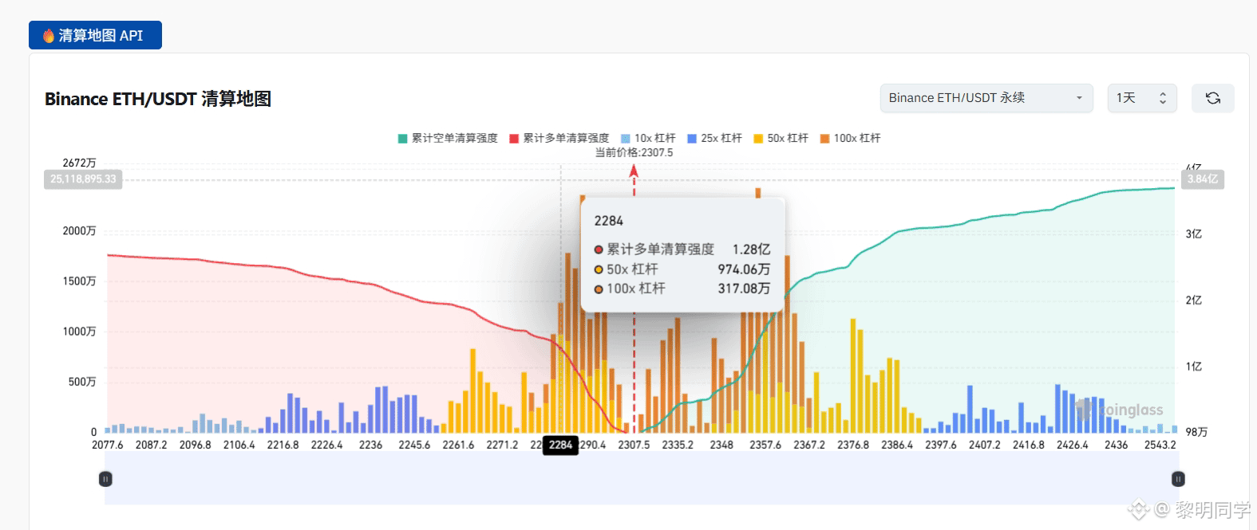
Task: Toggle 25x 杠杆 legend series
Action: click(714, 138)
